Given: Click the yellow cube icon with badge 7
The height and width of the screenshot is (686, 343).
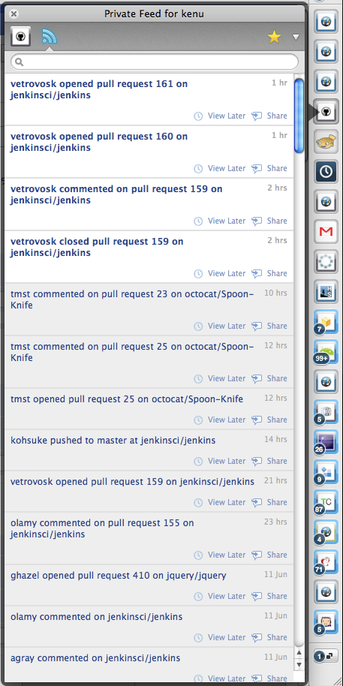Looking at the screenshot, I should point(325,321).
